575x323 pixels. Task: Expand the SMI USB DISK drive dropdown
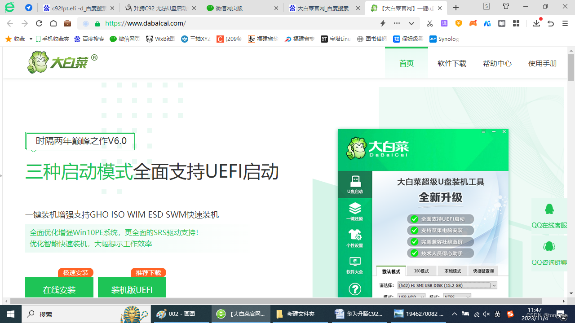pos(494,285)
